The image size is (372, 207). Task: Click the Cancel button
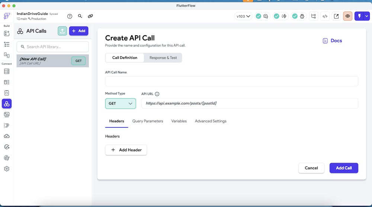(x=311, y=168)
